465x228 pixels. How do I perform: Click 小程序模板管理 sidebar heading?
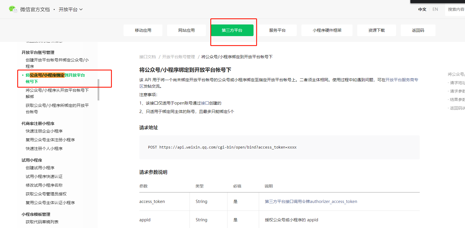[x=36, y=214]
